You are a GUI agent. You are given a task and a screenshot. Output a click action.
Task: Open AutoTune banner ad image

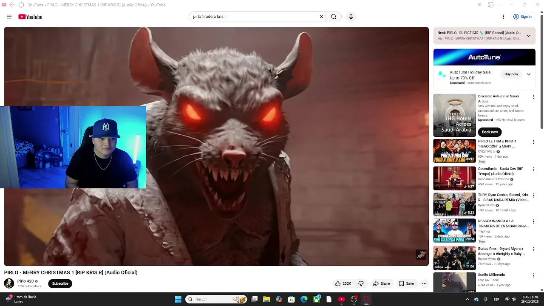pyautogui.click(x=484, y=57)
